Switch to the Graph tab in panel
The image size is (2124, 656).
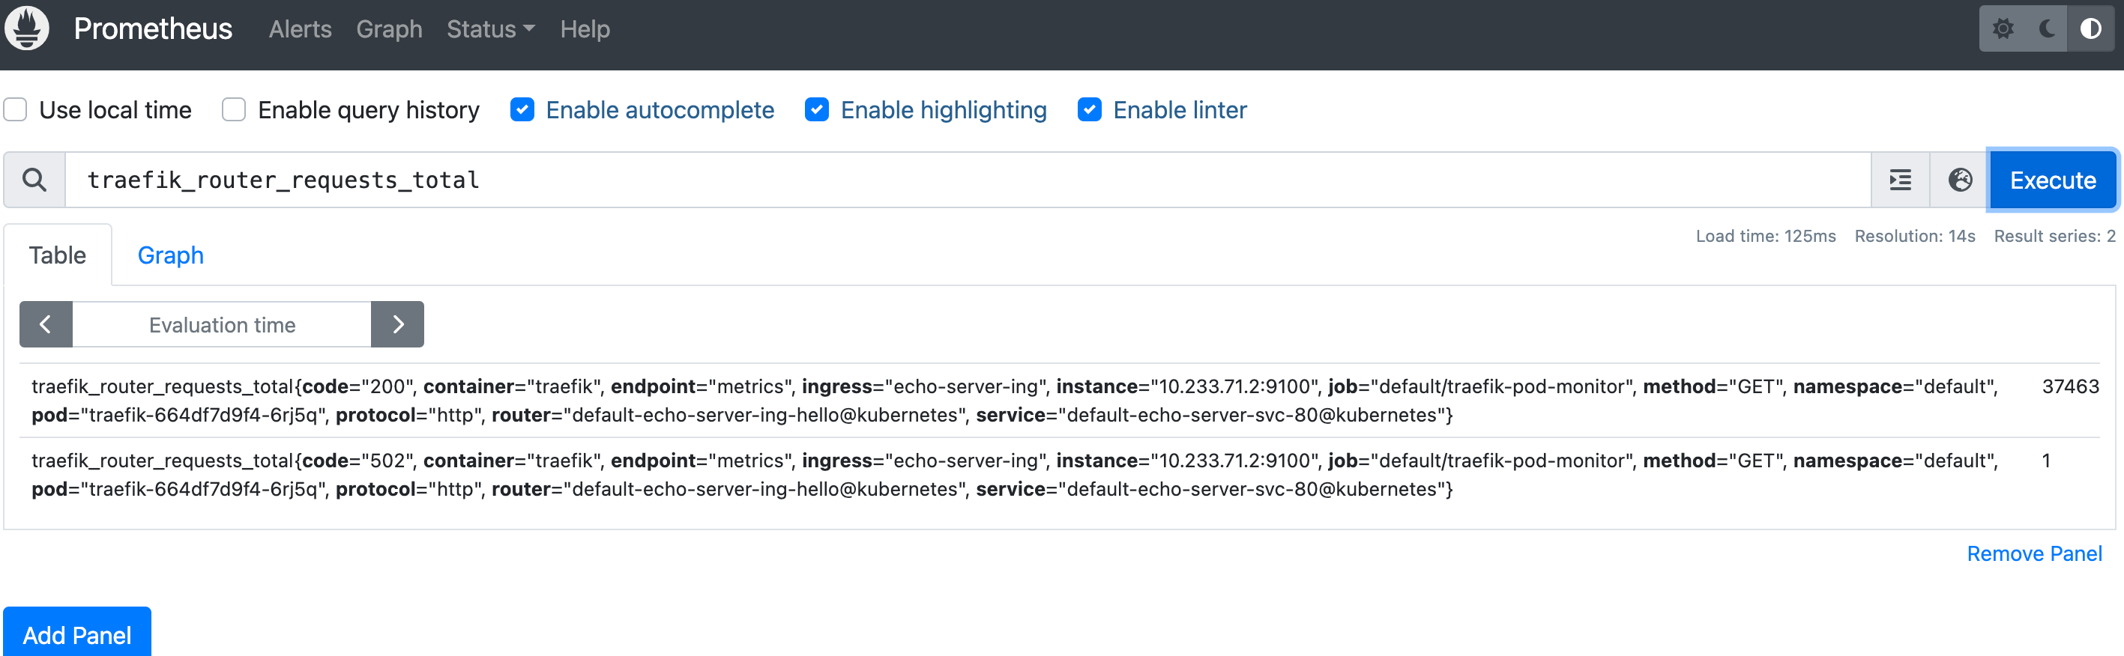click(171, 255)
